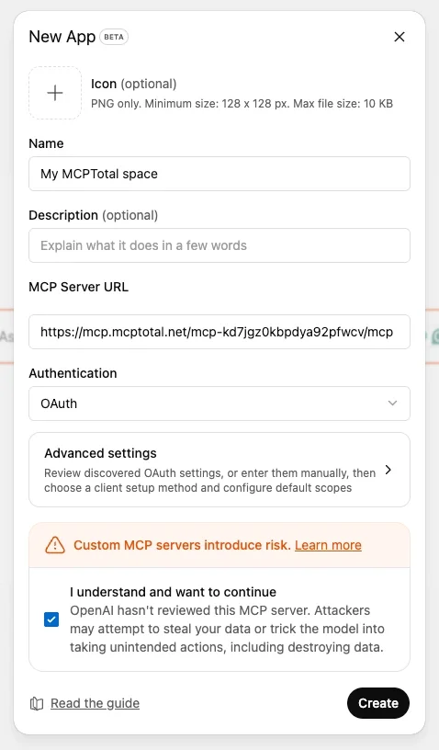Click the 'Authentication' label
The width and height of the screenshot is (439, 750).
pyautogui.click(x=73, y=373)
